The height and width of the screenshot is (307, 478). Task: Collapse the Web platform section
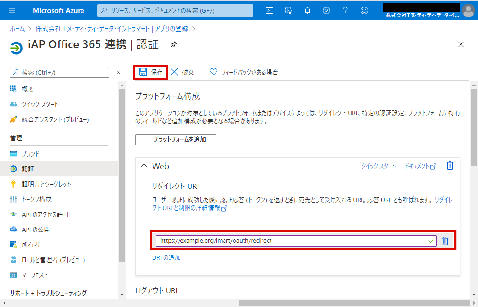(x=144, y=166)
